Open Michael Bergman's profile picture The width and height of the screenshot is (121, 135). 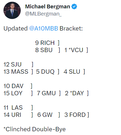(x=12, y=10)
